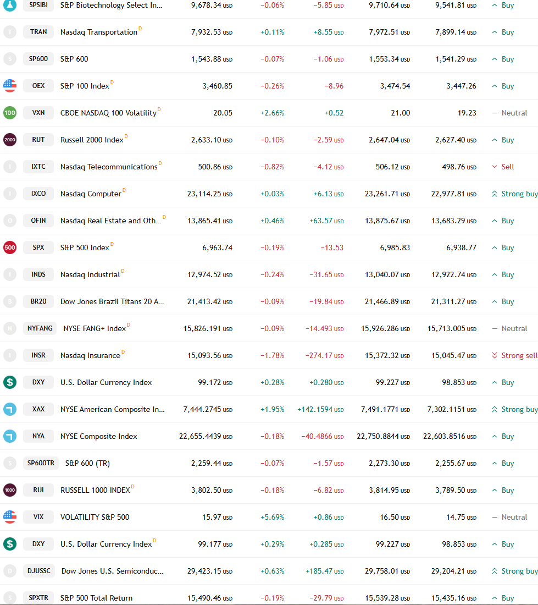Click the RUI 1000 logo icon
Screen dimensions: 538x605
coord(10,490)
